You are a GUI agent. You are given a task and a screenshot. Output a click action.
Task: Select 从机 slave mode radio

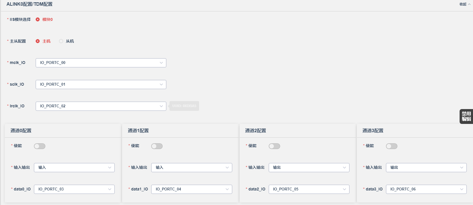pyautogui.click(x=61, y=41)
